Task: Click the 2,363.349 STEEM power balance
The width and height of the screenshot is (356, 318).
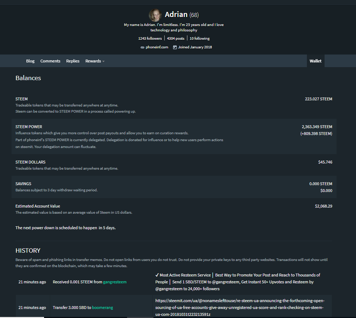Action: pyautogui.click(x=317, y=127)
